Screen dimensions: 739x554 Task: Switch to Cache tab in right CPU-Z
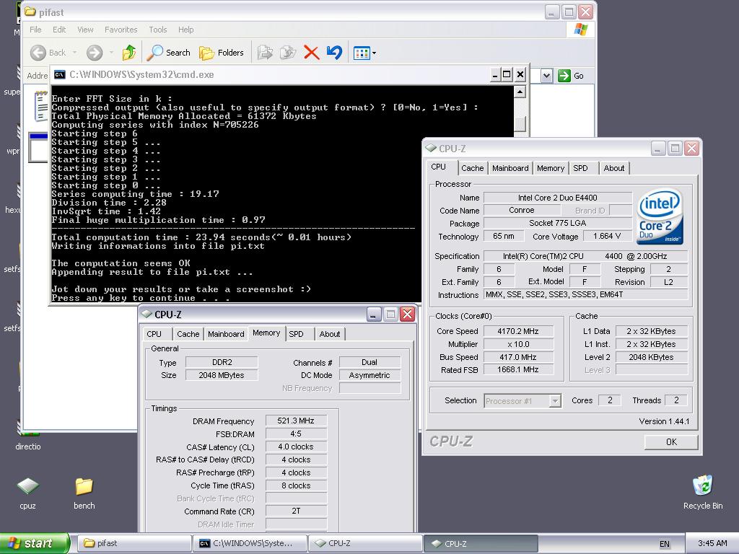point(472,168)
